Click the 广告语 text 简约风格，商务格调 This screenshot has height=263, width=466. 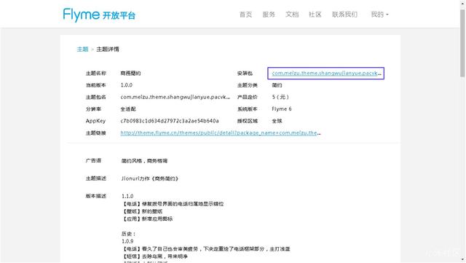click(x=144, y=161)
